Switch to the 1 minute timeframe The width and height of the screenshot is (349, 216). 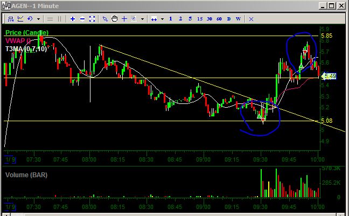pyautogui.click(x=171, y=19)
